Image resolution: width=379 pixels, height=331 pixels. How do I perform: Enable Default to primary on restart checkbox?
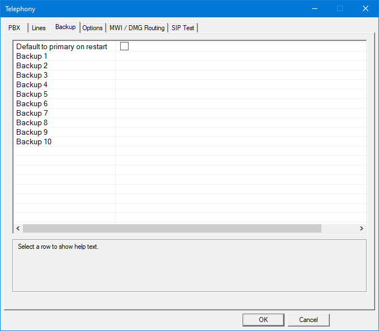pyautogui.click(x=124, y=46)
